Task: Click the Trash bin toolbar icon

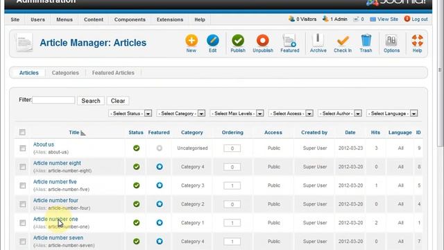Action: pyautogui.click(x=366, y=40)
